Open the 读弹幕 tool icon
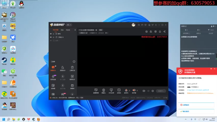Screen dimensions: 217x122 pos(53,86)
